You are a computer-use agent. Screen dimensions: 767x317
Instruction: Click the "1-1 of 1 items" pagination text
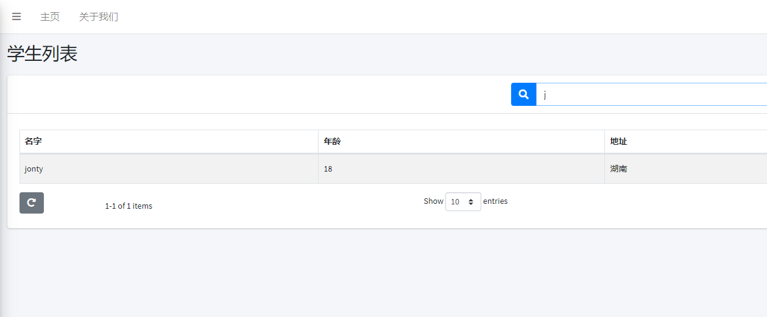129,206
